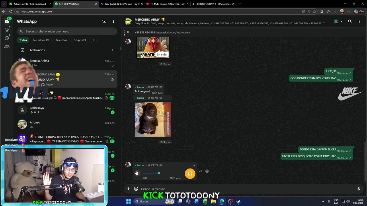This screenshot has height=206, width=367.
Task: Open the new chat icon in WhatsApp header
Action: click(x=104, y=21)
